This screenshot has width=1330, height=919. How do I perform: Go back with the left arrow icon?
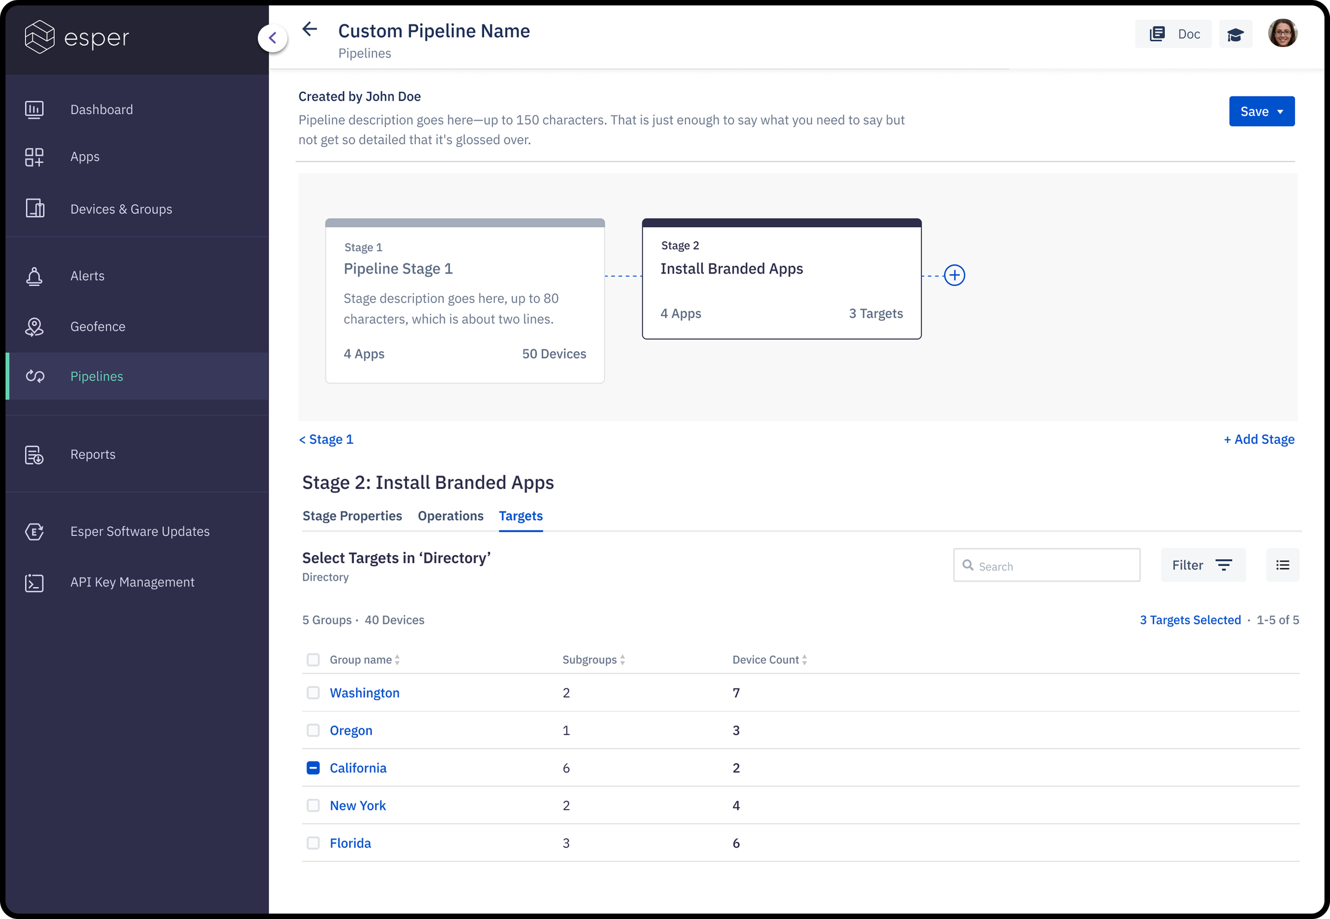(310, 29)
